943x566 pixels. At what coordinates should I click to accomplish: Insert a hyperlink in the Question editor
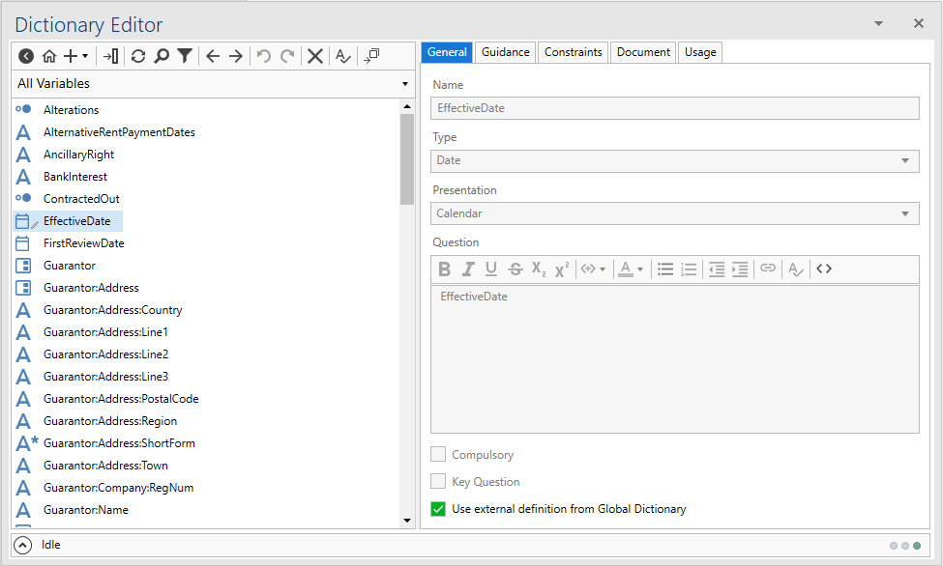click(x=767, y=269)
